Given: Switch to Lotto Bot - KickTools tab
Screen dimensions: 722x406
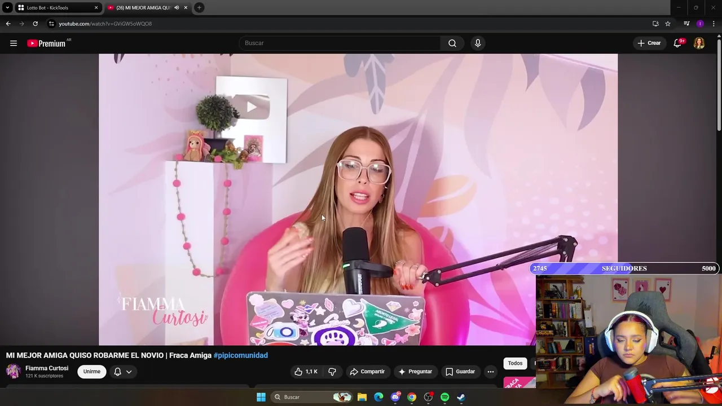Looking at the screenshot, I should pos(55,8).
